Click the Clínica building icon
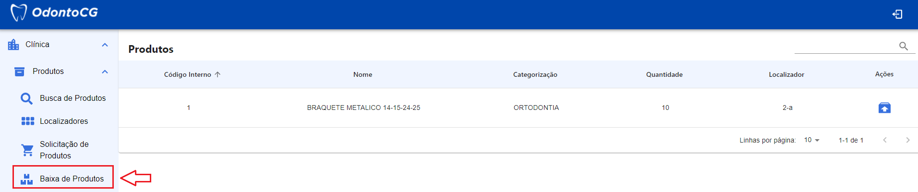The image size is (918, 192). [x=13, y=45]
